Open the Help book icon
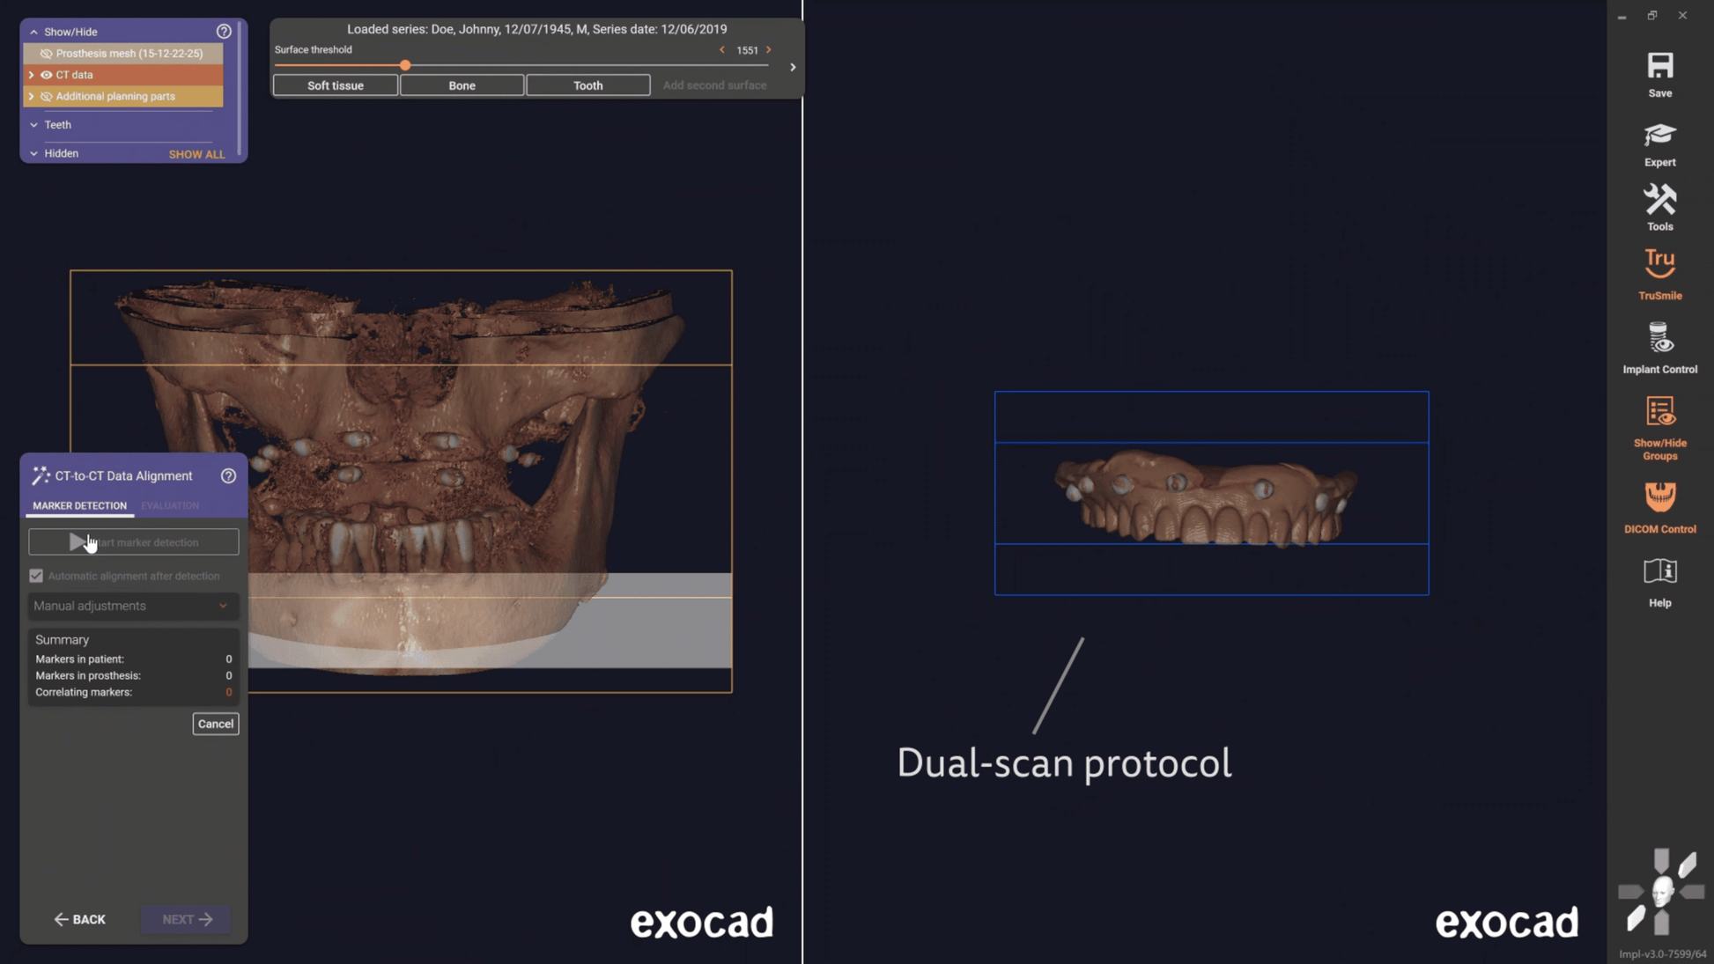 1659,572
